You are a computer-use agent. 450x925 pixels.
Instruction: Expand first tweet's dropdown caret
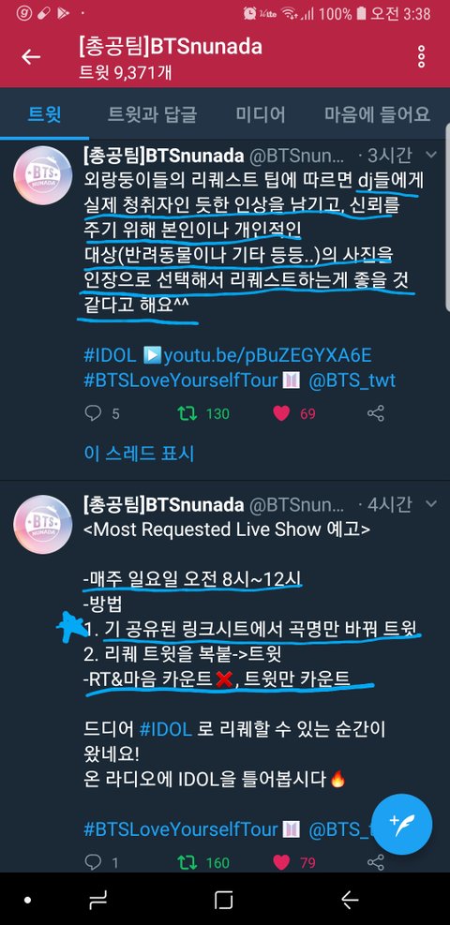point(431,156)
